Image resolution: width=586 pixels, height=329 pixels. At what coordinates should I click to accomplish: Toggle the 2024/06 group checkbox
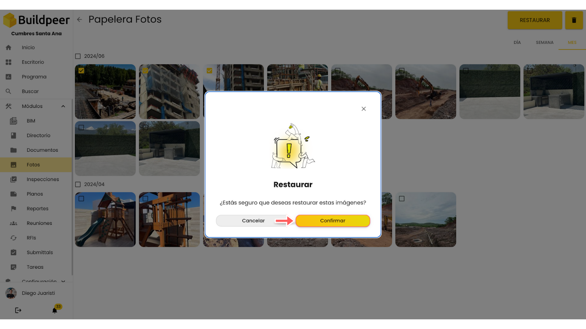[78, 56]
